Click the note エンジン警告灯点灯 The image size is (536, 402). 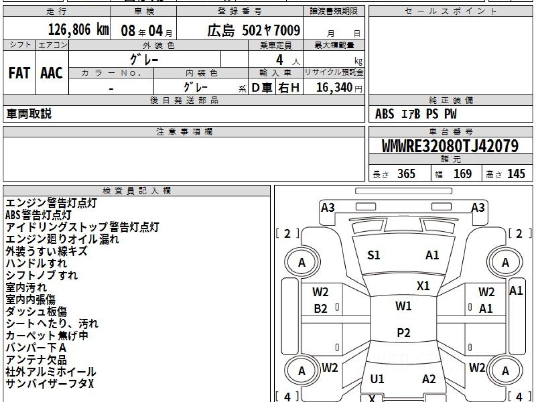click(x=51, y=203)
